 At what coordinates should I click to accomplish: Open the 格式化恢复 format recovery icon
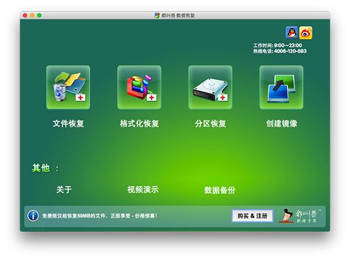click(x=139, y=87)
